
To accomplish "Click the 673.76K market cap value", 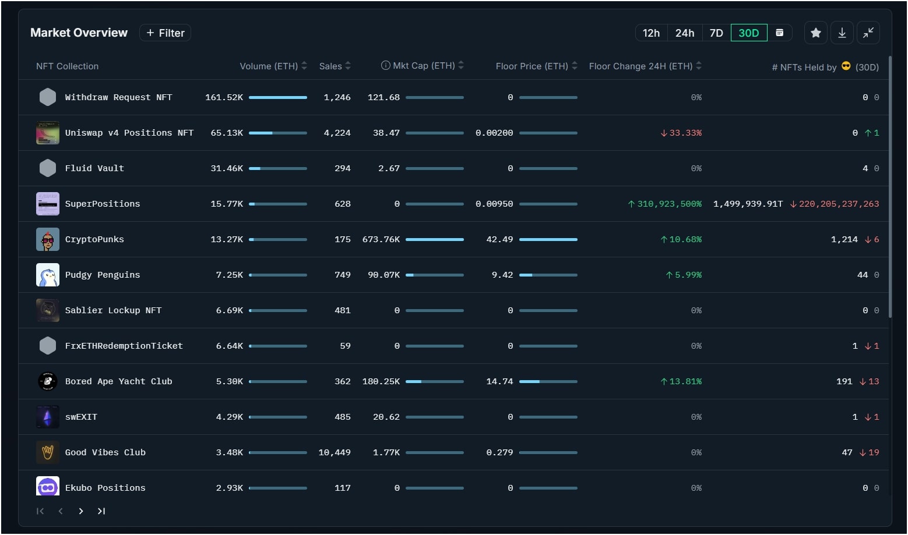I will point(381,239).
